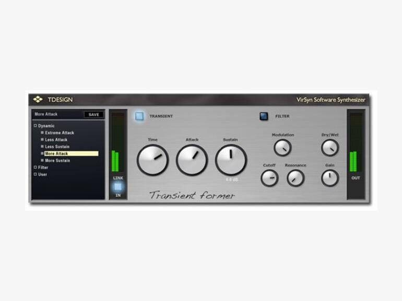Click the Transient former handwritten label
This screenshot has height=301, width=402.
192,195
